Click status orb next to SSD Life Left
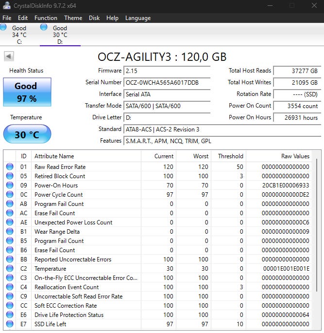The width and height of the screenshot is (324, 333). [x=10, y=324]
